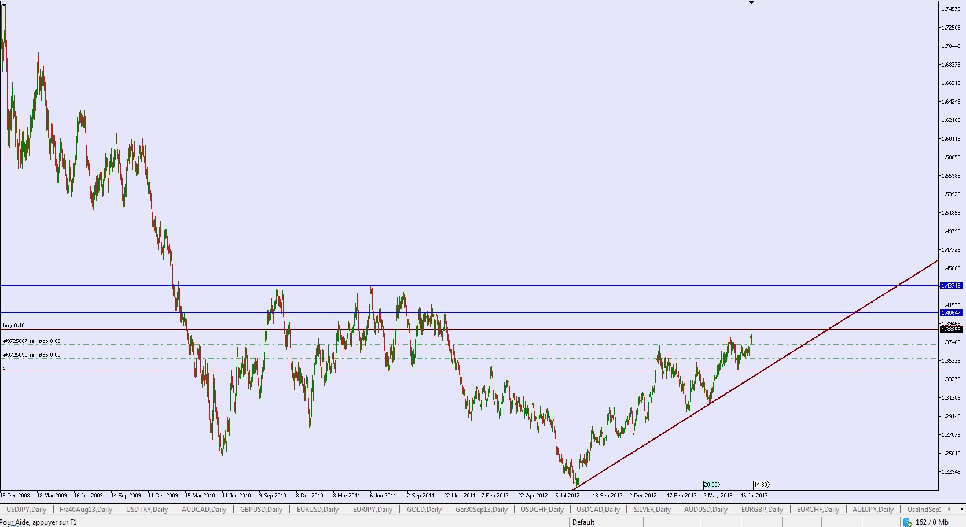Select the USDCHF,Daily chart tab
Image resolution: width=966 pixels, height=527 pixels.
click(542, 510)
